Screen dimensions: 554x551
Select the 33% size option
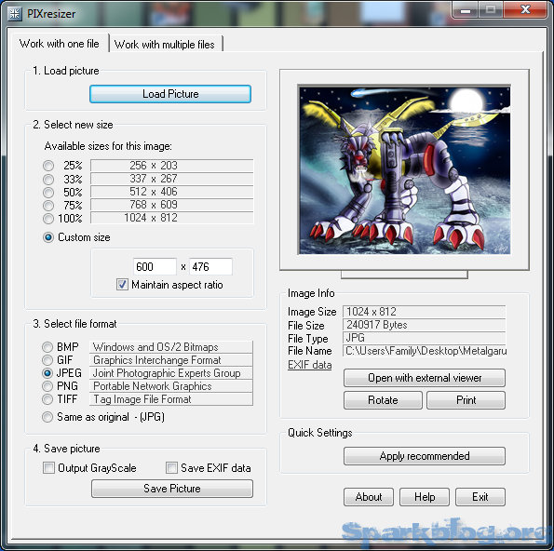tap(48, 179)
